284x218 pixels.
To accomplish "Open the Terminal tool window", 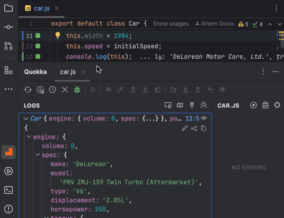I will 9,190.
